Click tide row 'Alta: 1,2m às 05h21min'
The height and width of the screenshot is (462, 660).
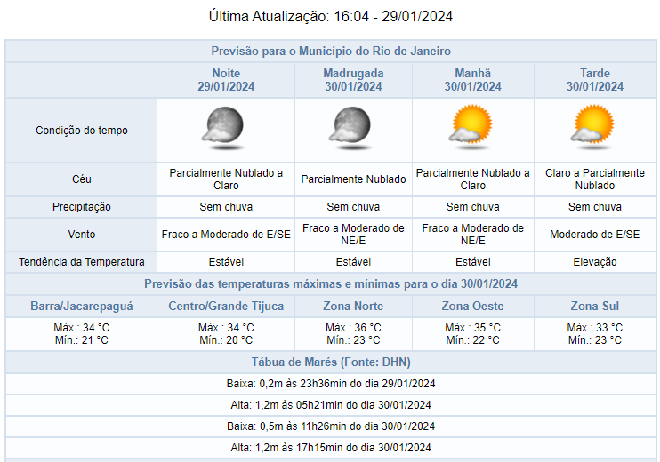[x=331, y=405]
